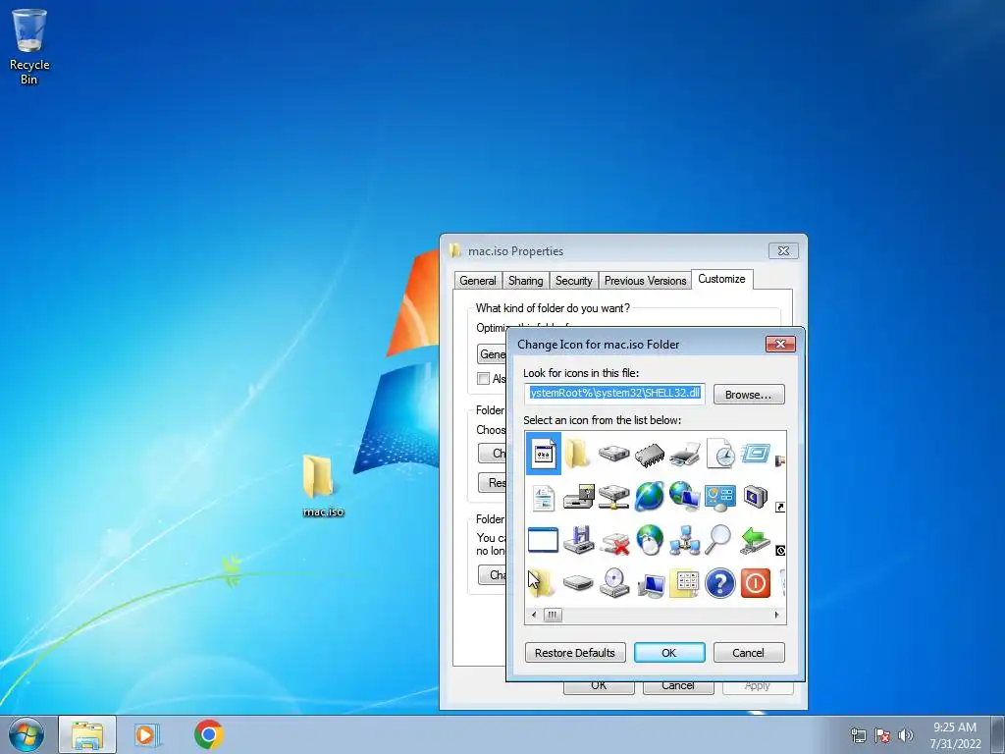The image size is (1005, 754).
Task: Pick the hard disk drive icon in first row
Action: [x=613, y=454]
